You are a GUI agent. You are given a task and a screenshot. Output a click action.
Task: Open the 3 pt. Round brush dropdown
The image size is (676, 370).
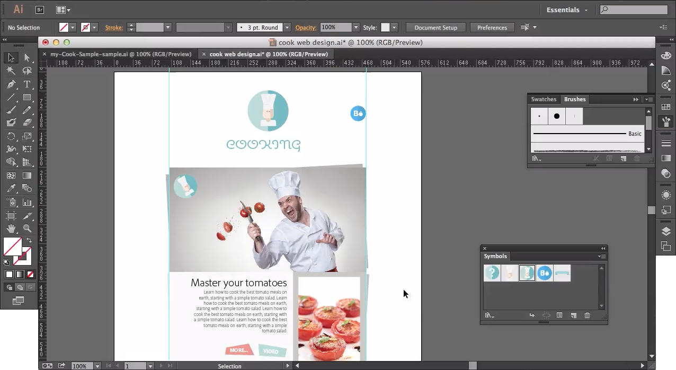point(287,28)
